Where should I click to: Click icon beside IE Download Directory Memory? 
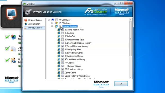[59, 43]
